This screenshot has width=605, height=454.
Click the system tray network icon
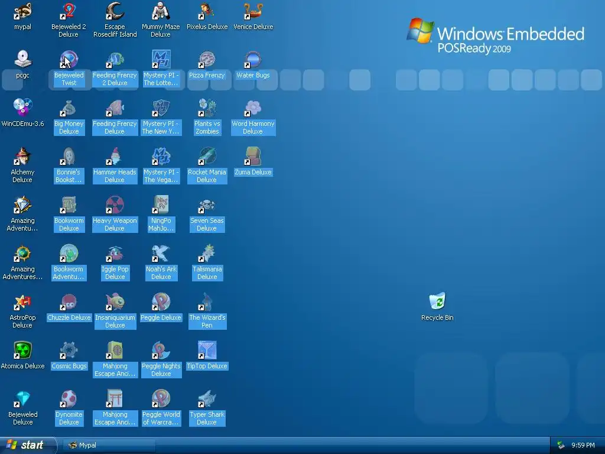pyautogui.click(x=561, y=445)
